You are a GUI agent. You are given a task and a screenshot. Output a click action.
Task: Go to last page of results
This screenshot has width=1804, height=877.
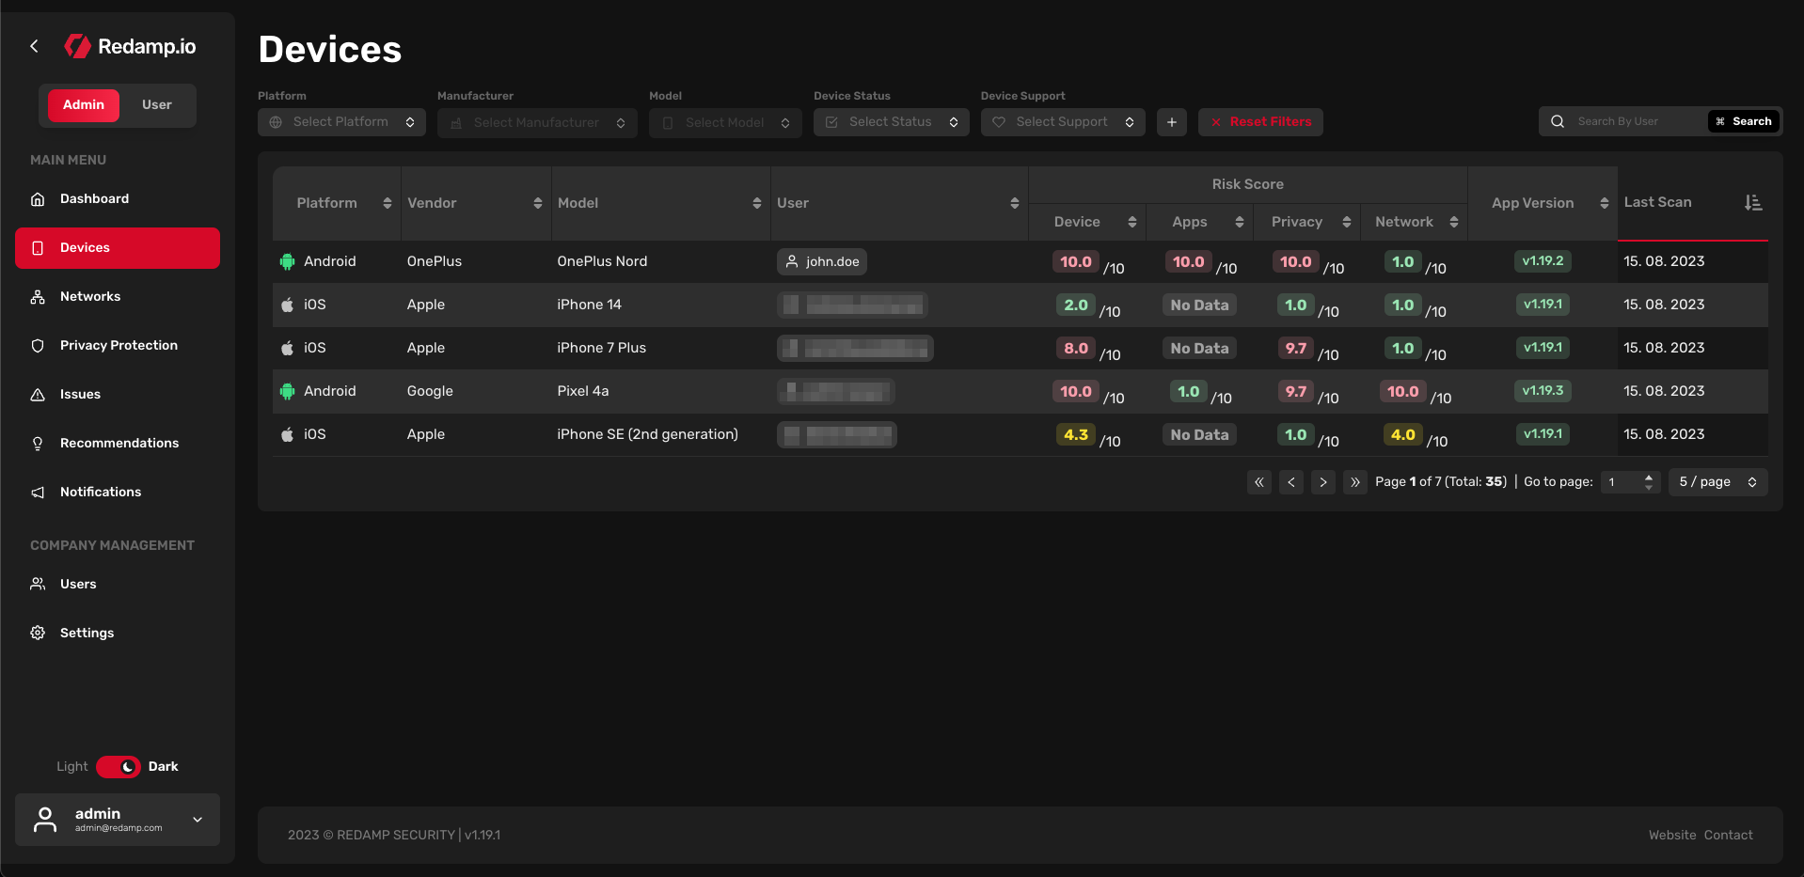coord(1355,483)
